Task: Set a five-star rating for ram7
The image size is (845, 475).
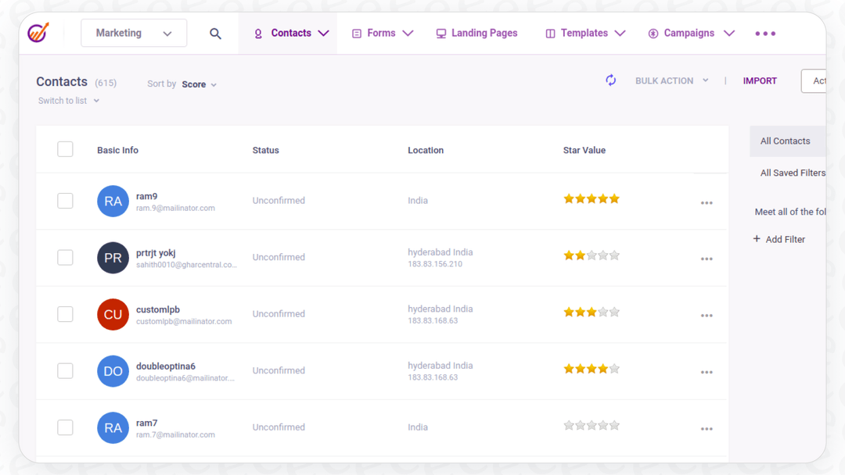Action: pos(615,425)
